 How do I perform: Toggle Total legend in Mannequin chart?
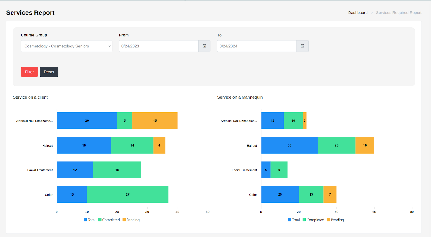294,220
